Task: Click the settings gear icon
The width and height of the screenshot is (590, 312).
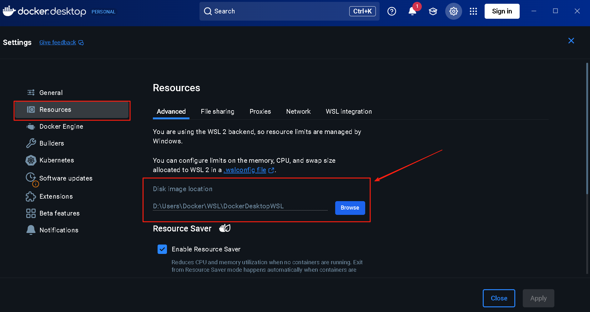Action: [x=453, y=11]
